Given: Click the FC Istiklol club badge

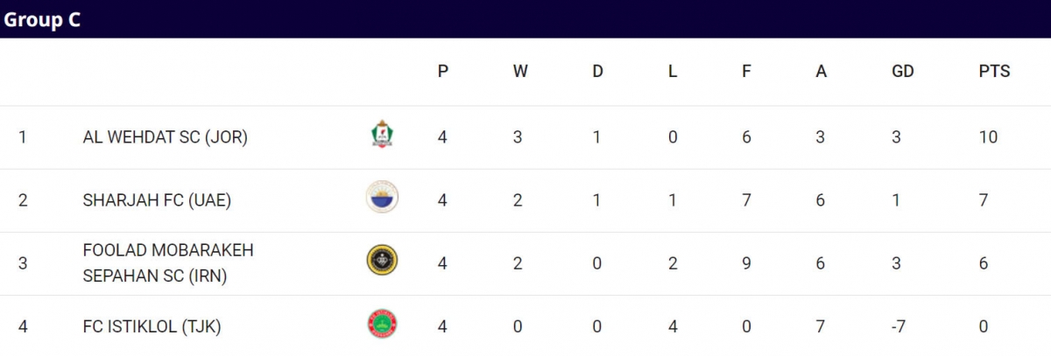Looking at the screenshot, I should pyautogui.click(x=382, y=325).
